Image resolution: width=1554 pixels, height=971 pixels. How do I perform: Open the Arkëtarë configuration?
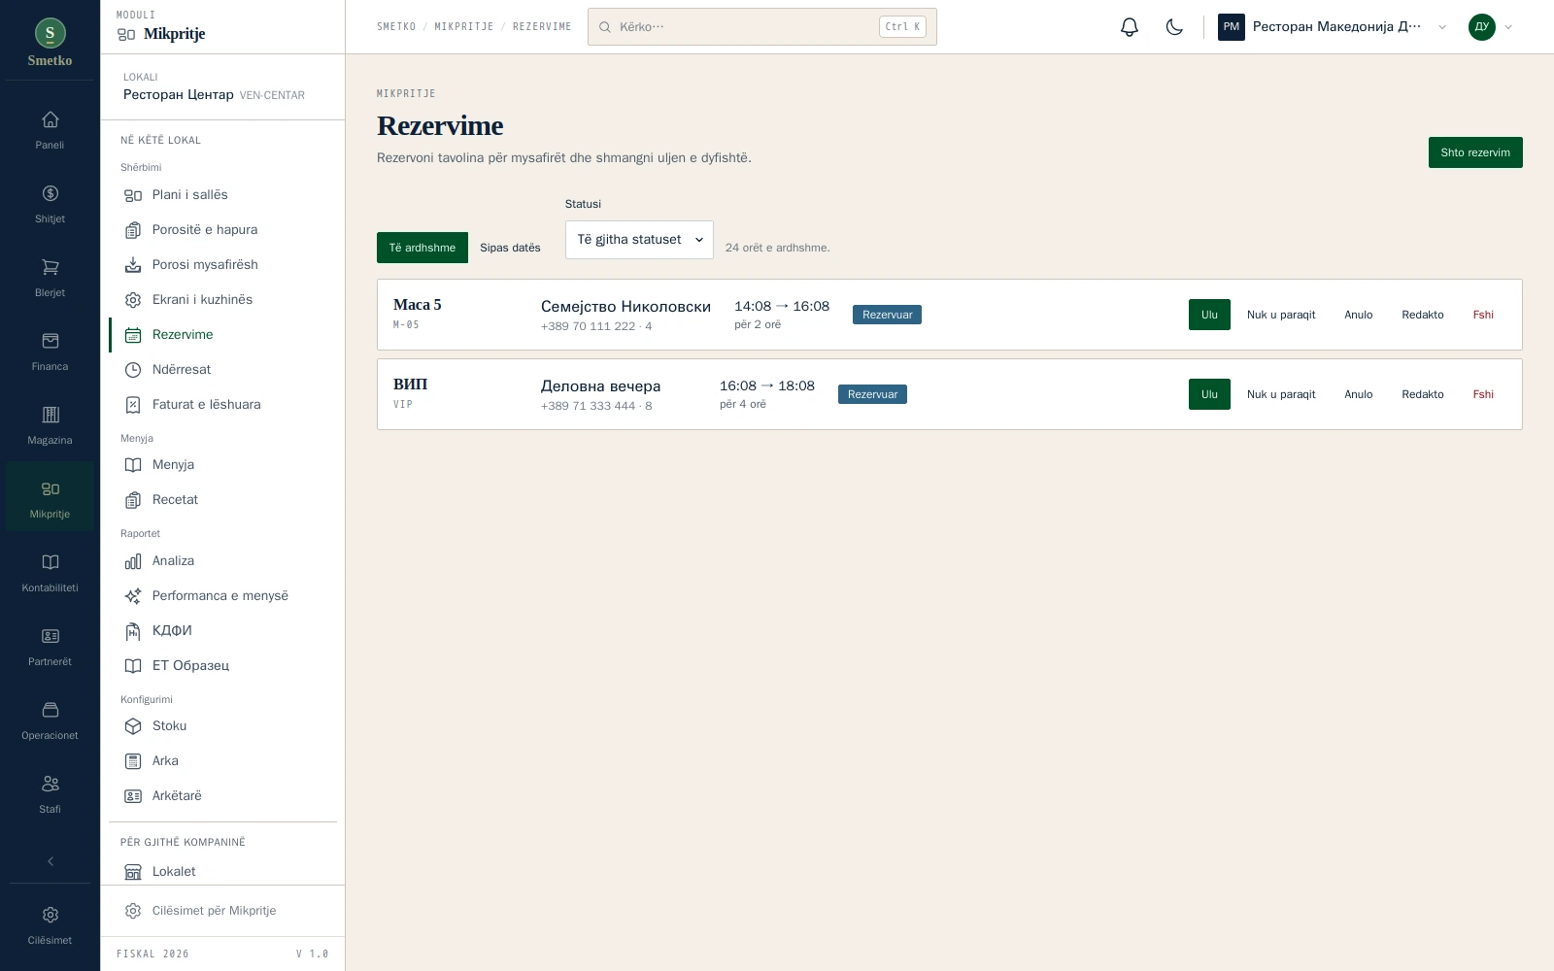tap(222, 796)
